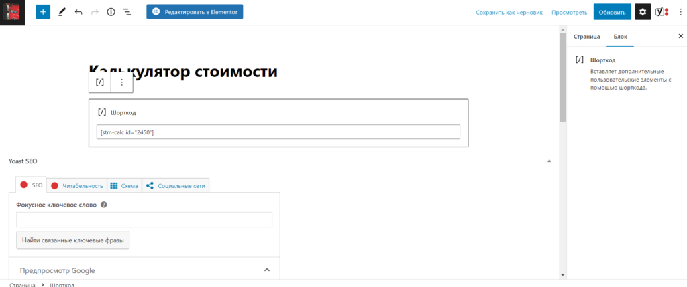Click scrollbar down arrow
This screenshot has width=687, height=287.
tap(563, 275)
